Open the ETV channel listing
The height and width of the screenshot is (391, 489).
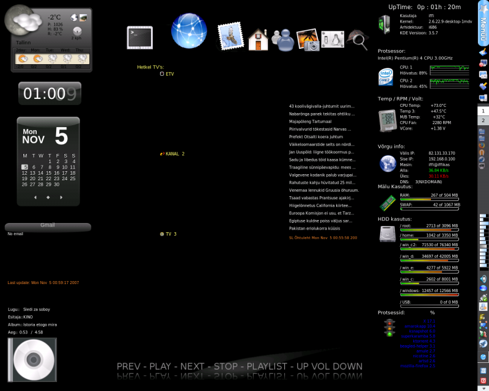point(167,74)
